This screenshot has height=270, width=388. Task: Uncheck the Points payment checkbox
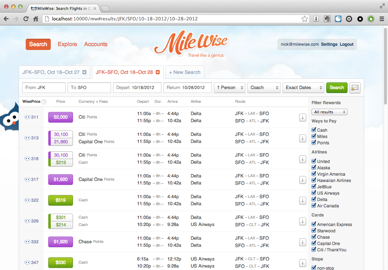coord(314,143)
